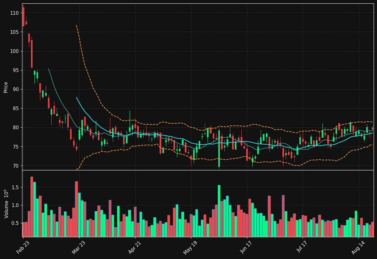Click the tall red volume bar just left of Mar 23

pos(76,209)
